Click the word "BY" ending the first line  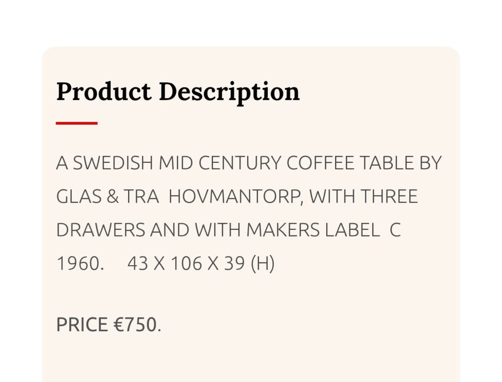430,164
